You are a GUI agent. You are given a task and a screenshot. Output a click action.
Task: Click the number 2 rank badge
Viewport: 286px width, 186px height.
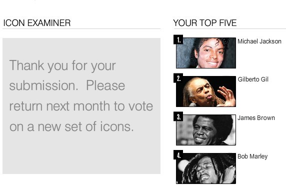[178, 78]
